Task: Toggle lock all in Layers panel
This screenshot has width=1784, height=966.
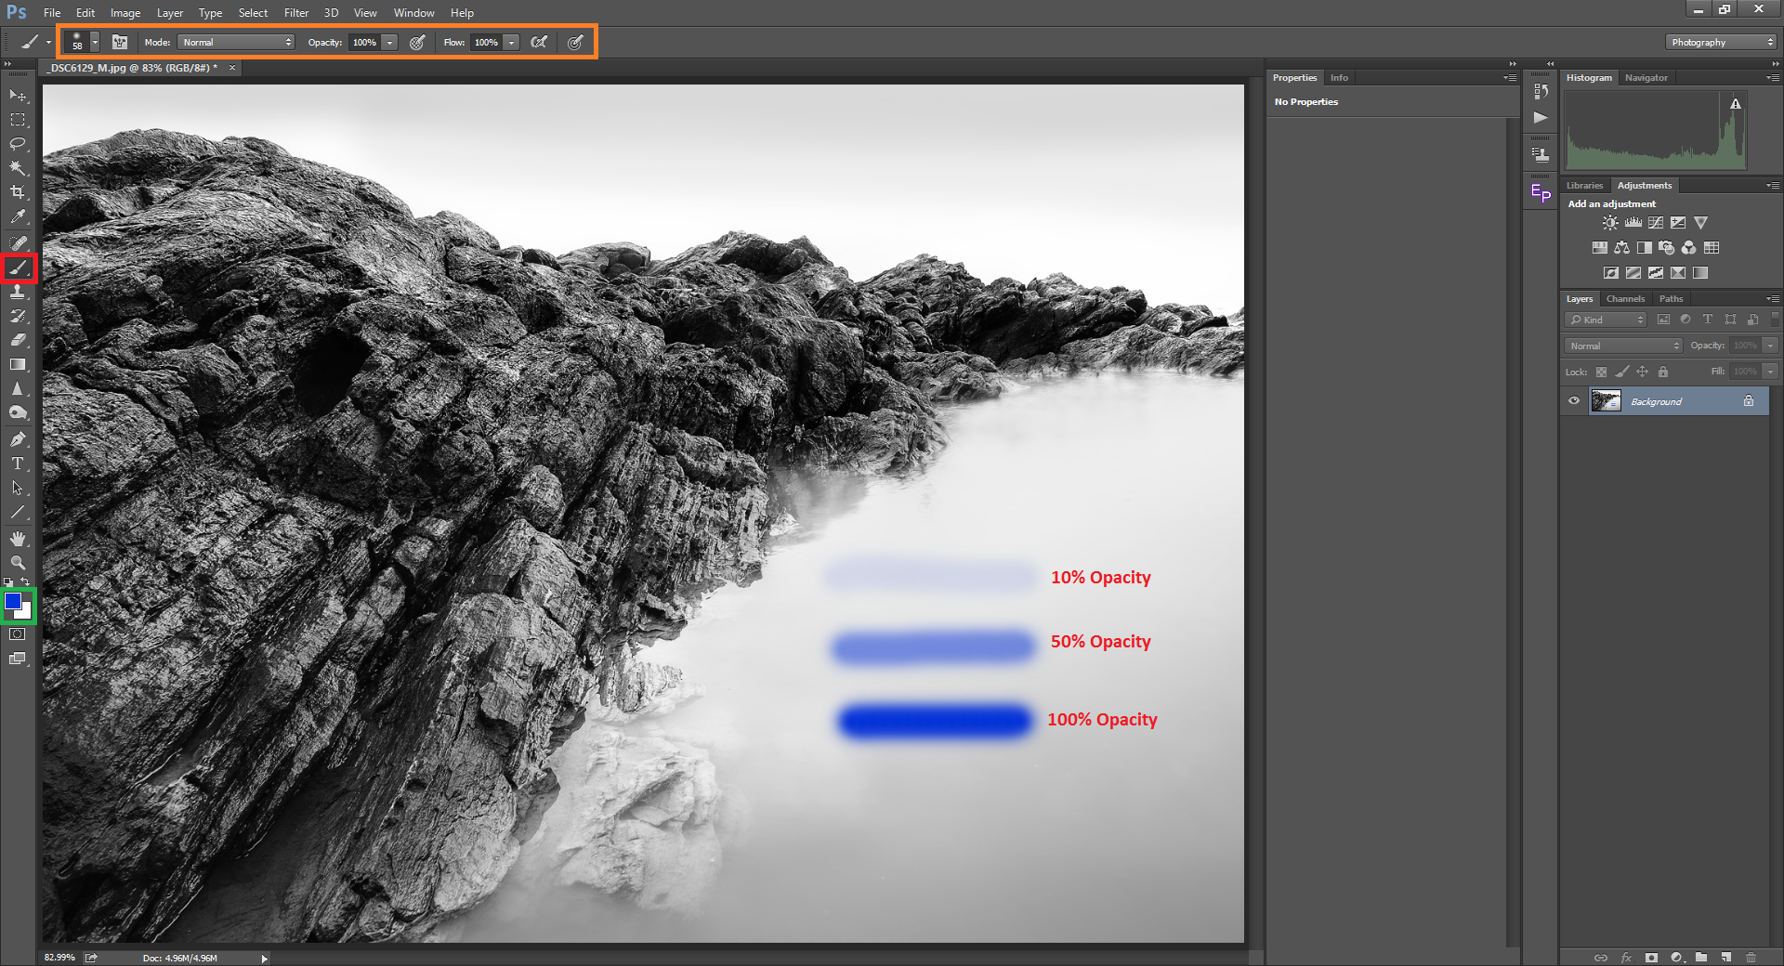Action: (1663, 372)
